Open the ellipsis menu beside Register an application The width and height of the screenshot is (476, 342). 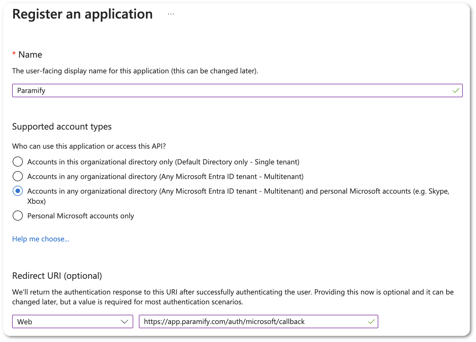tap(171, 14)
